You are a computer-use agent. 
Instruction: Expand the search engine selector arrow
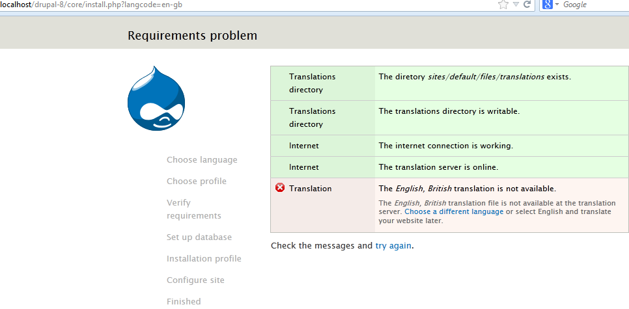coord(557,5)
